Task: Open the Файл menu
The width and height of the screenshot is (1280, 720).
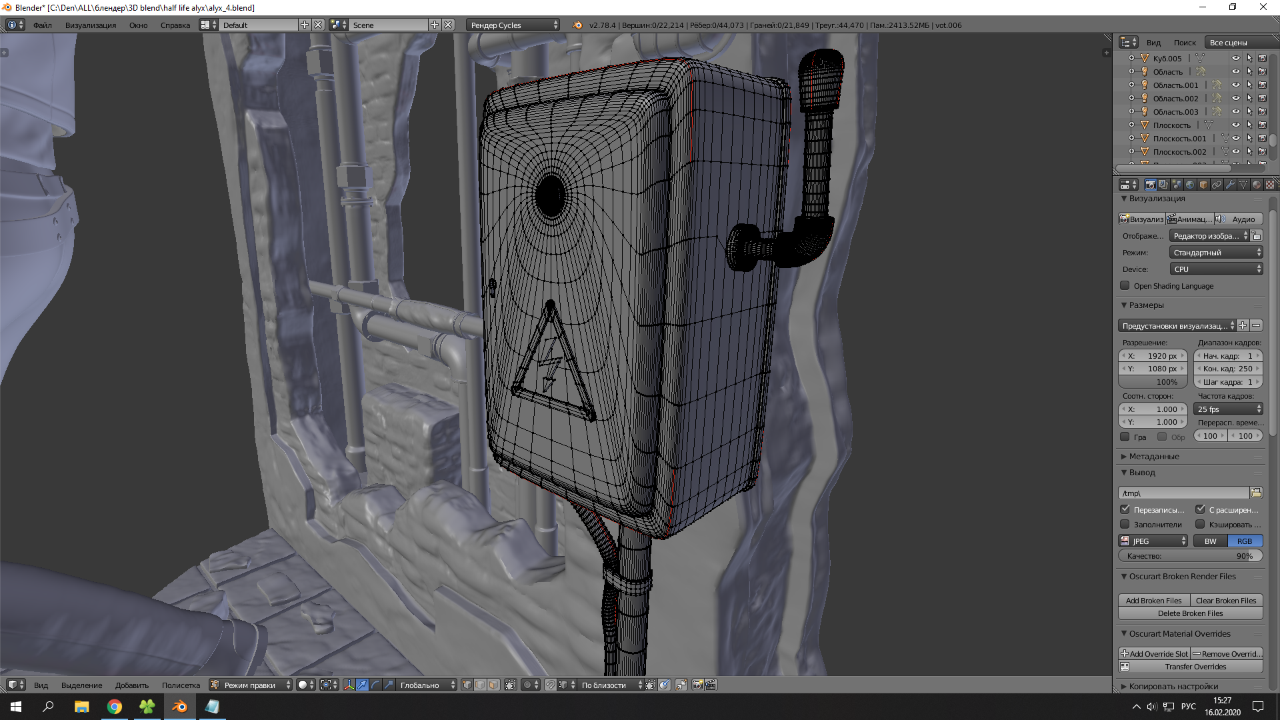Action: pos(43,25)
